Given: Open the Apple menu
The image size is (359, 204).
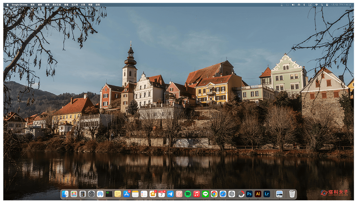Looking at the screenshot, I should click(x=8, y=5).
